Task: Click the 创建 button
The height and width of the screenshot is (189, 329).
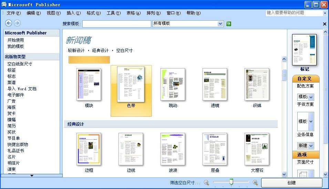Action: [x=292, y=183]
